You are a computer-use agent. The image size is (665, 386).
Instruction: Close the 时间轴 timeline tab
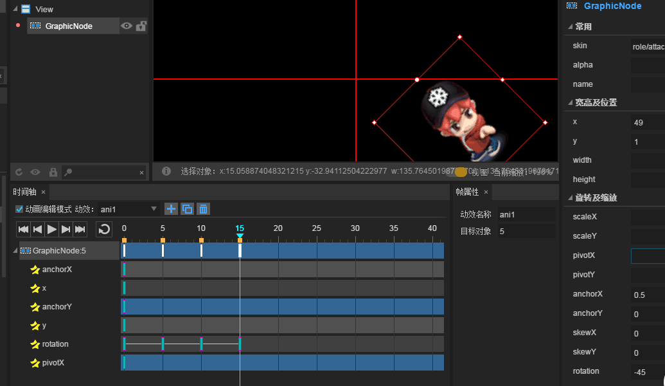pos(43,192)
